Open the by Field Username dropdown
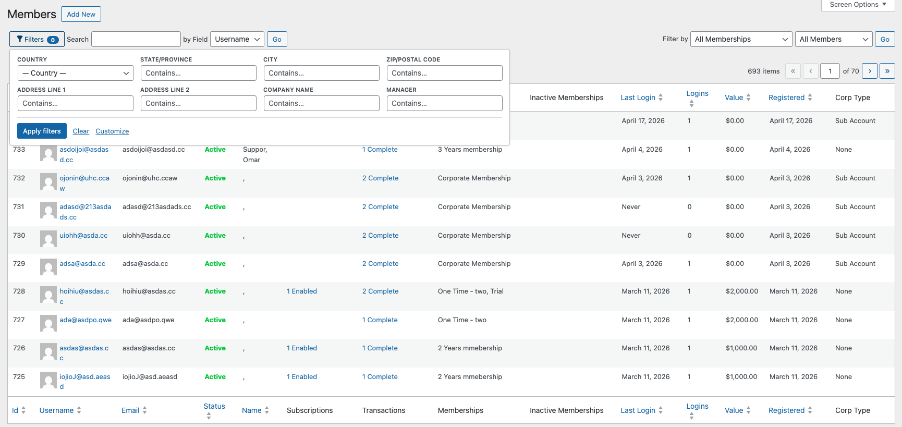 [237, 39]
